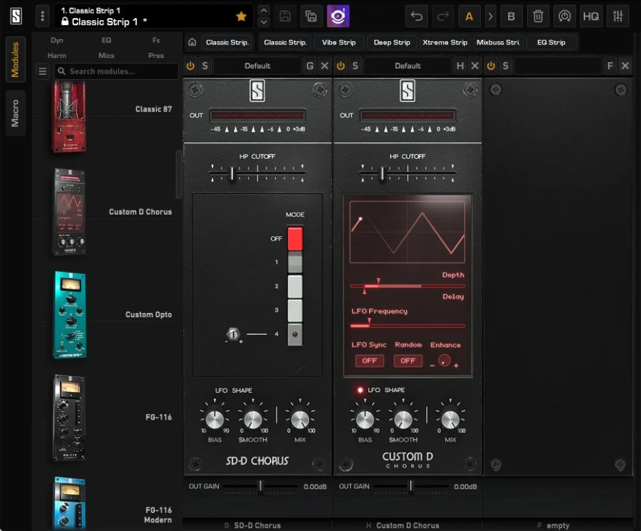The height and width of the screenshot is (531, 641).
Task: Select next preset with down arrow
Action: pos(264,22)
